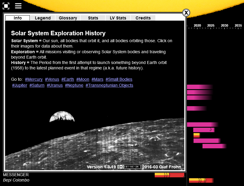Follow the #Small Bodies link
This screenshot has height=186, width=244.
pos(119,79)
